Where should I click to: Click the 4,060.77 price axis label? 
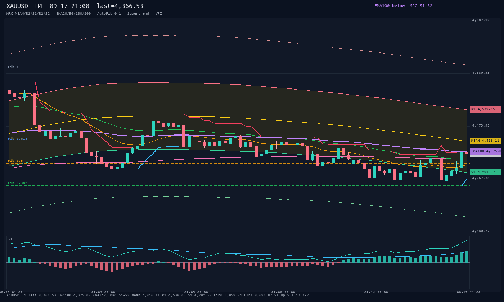481,231
